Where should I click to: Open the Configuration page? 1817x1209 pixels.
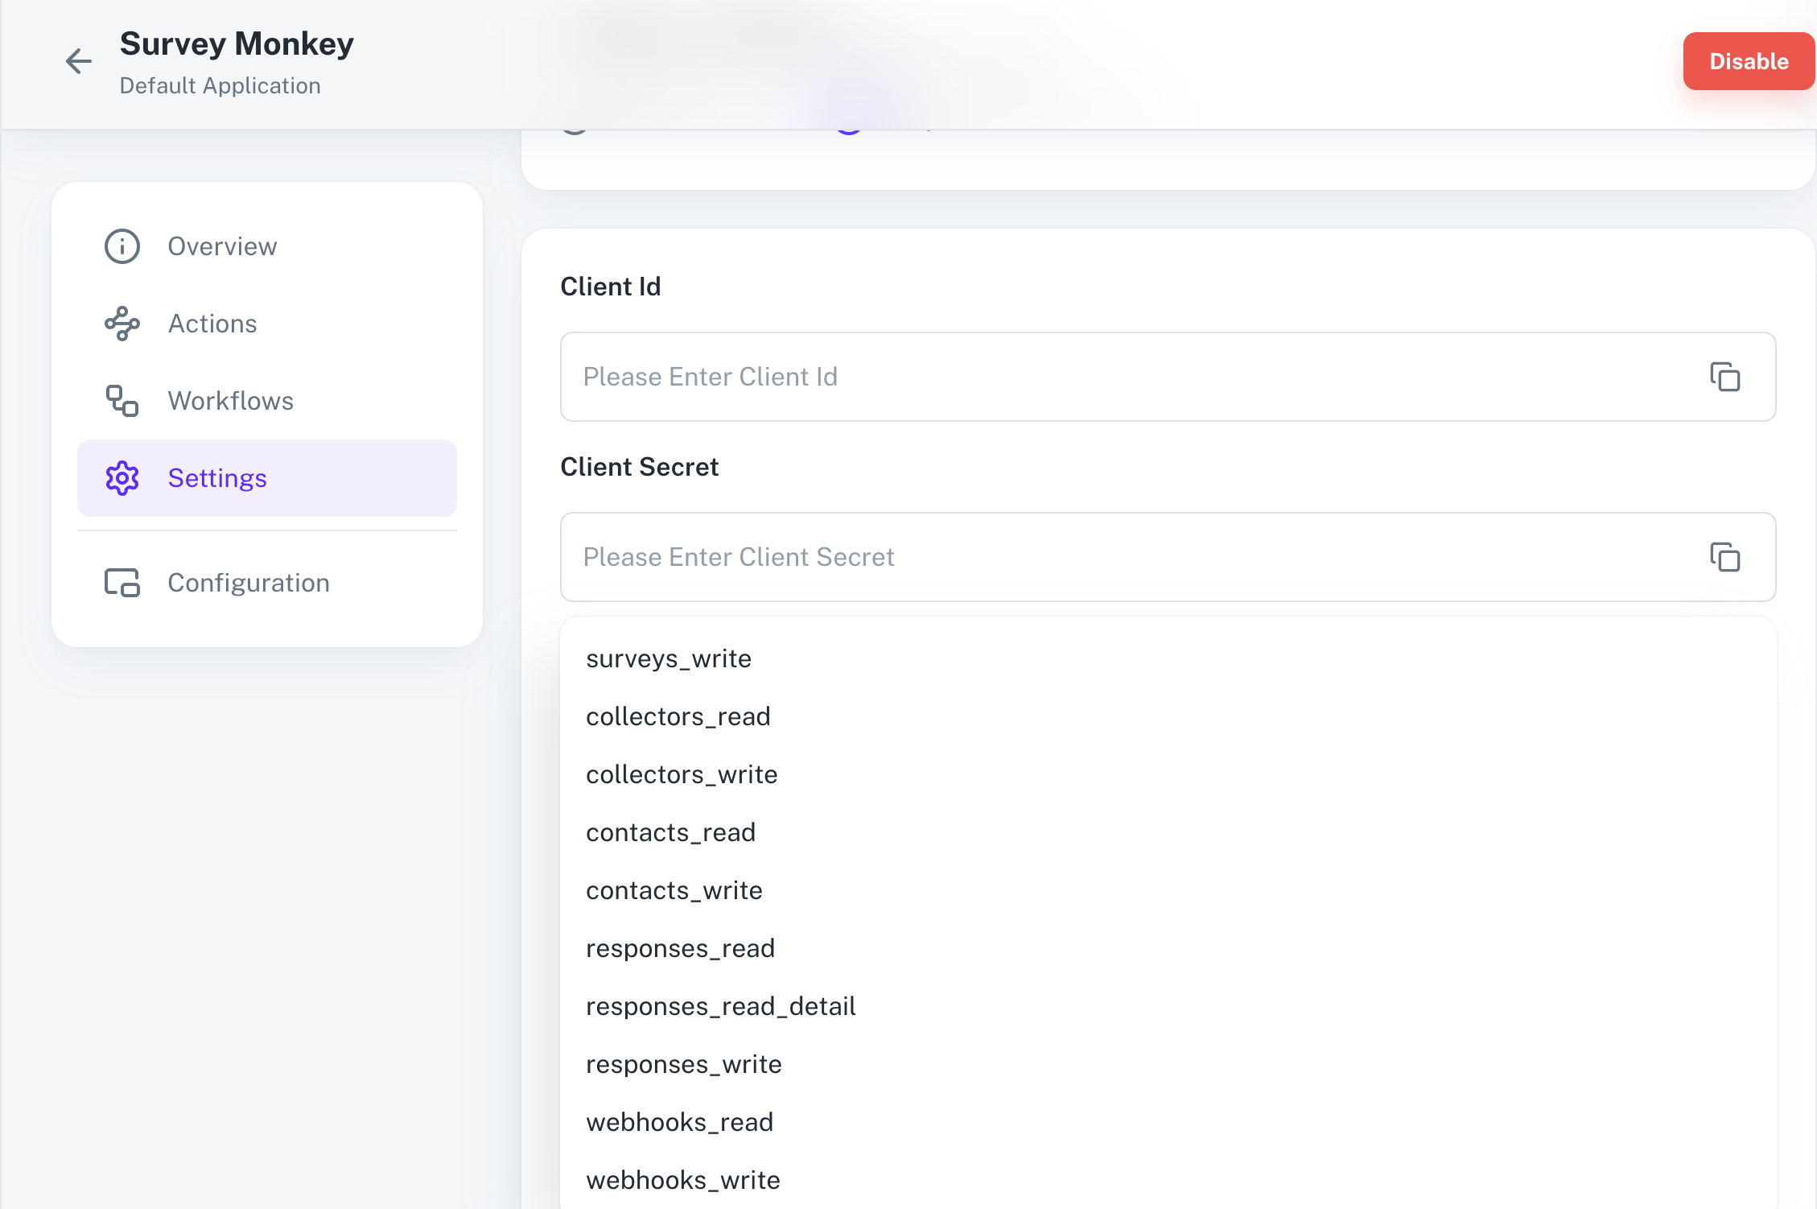[248, 583]
